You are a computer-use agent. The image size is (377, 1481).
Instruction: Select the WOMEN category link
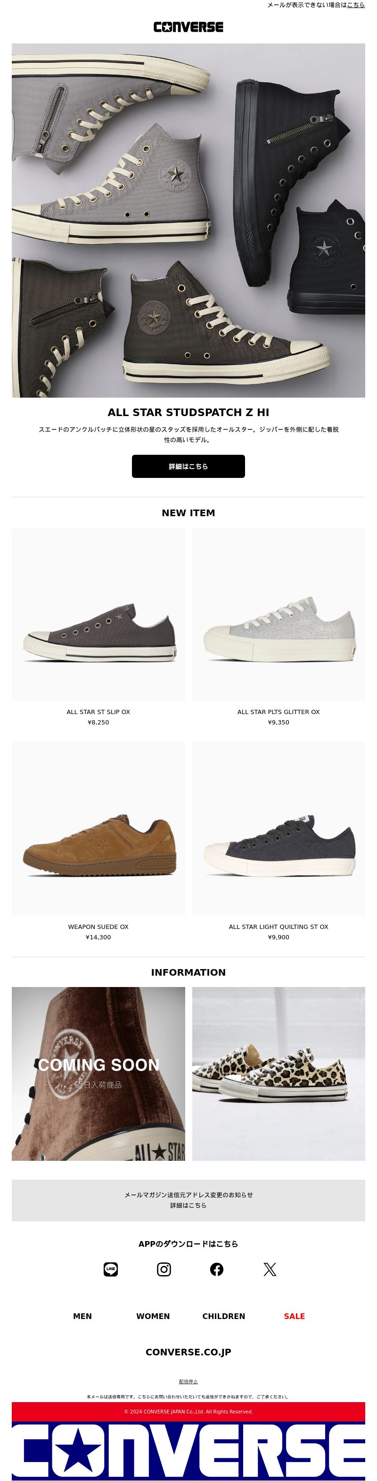153,1316
